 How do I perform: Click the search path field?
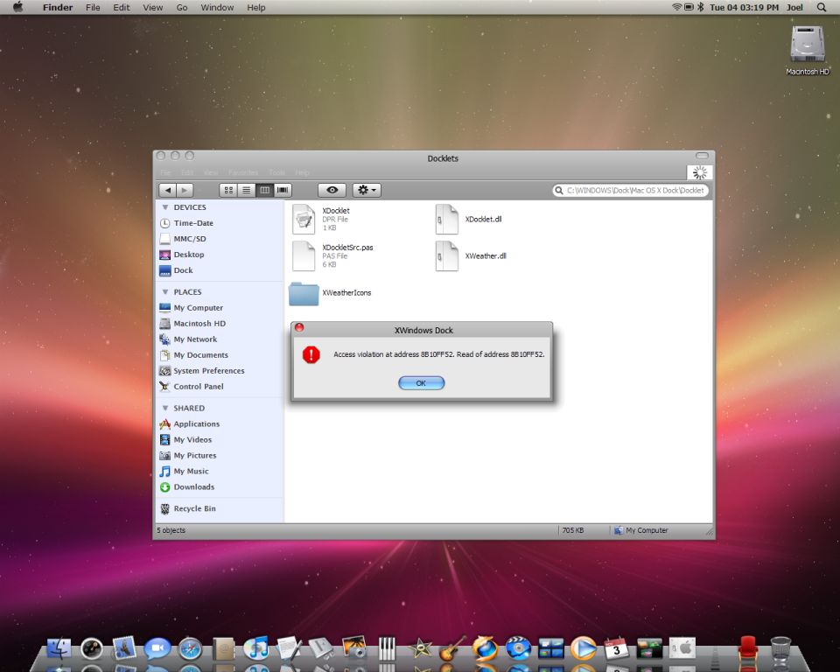pos(630,190)
